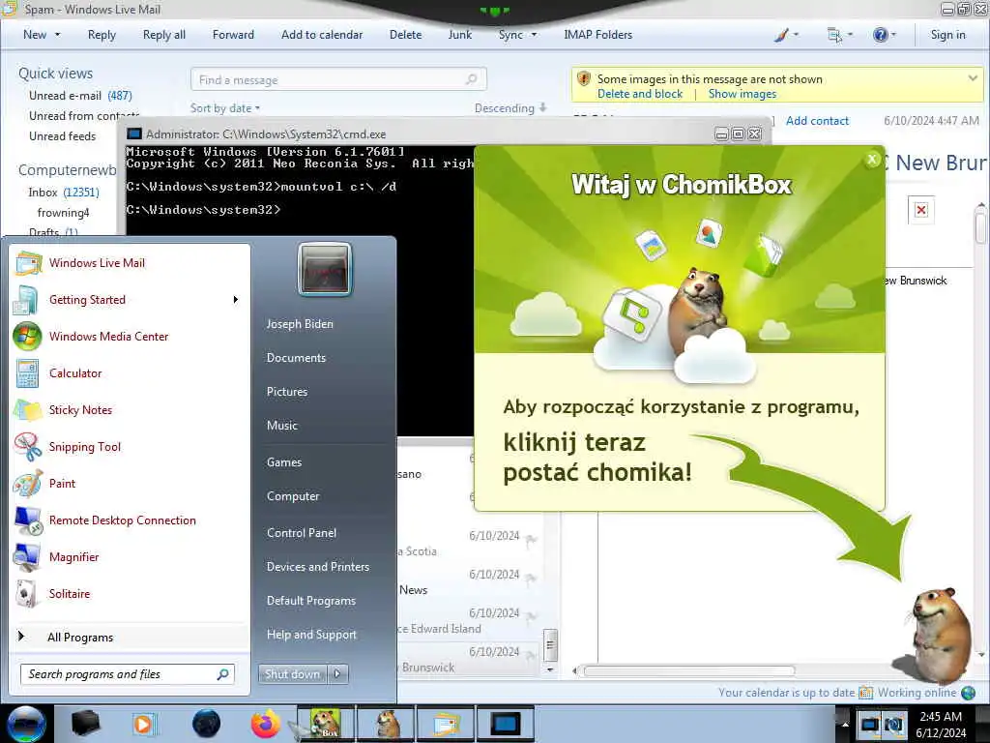This screenshot has height=743, width=990.
Task: Show hidden system tray icons arrow
Action: (845, 724)
